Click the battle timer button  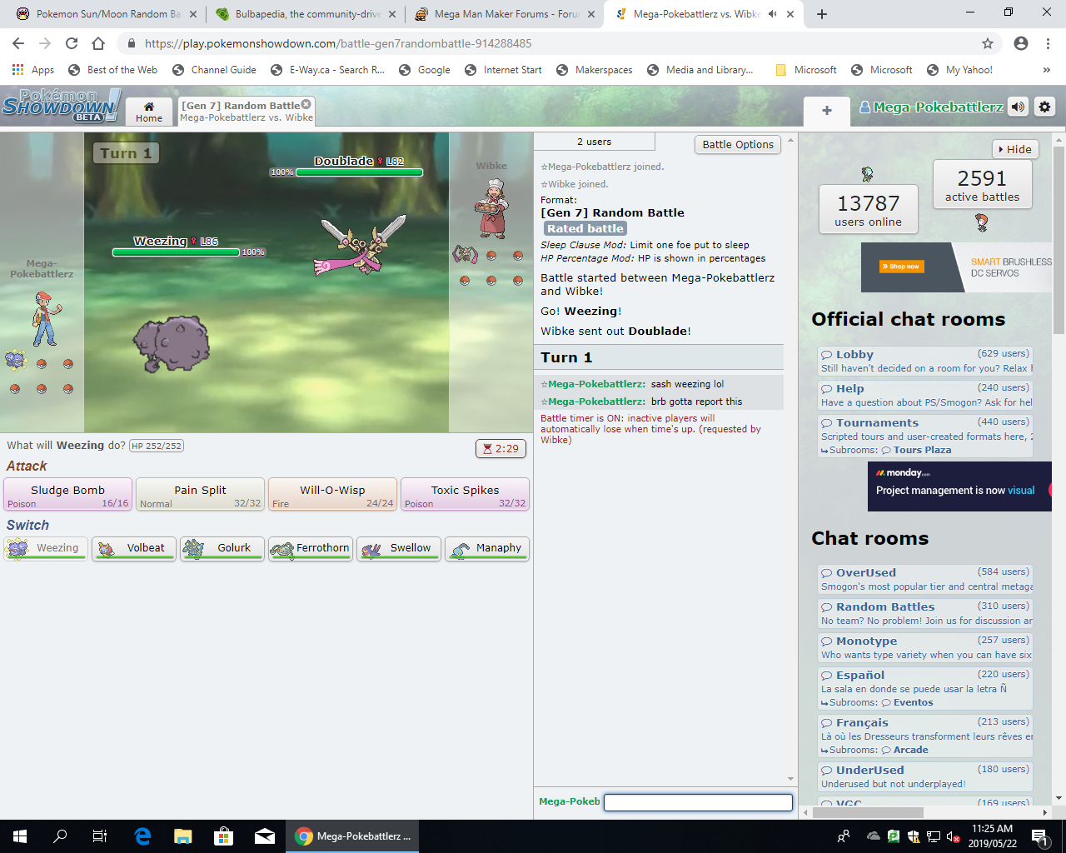tap(501, 448)
